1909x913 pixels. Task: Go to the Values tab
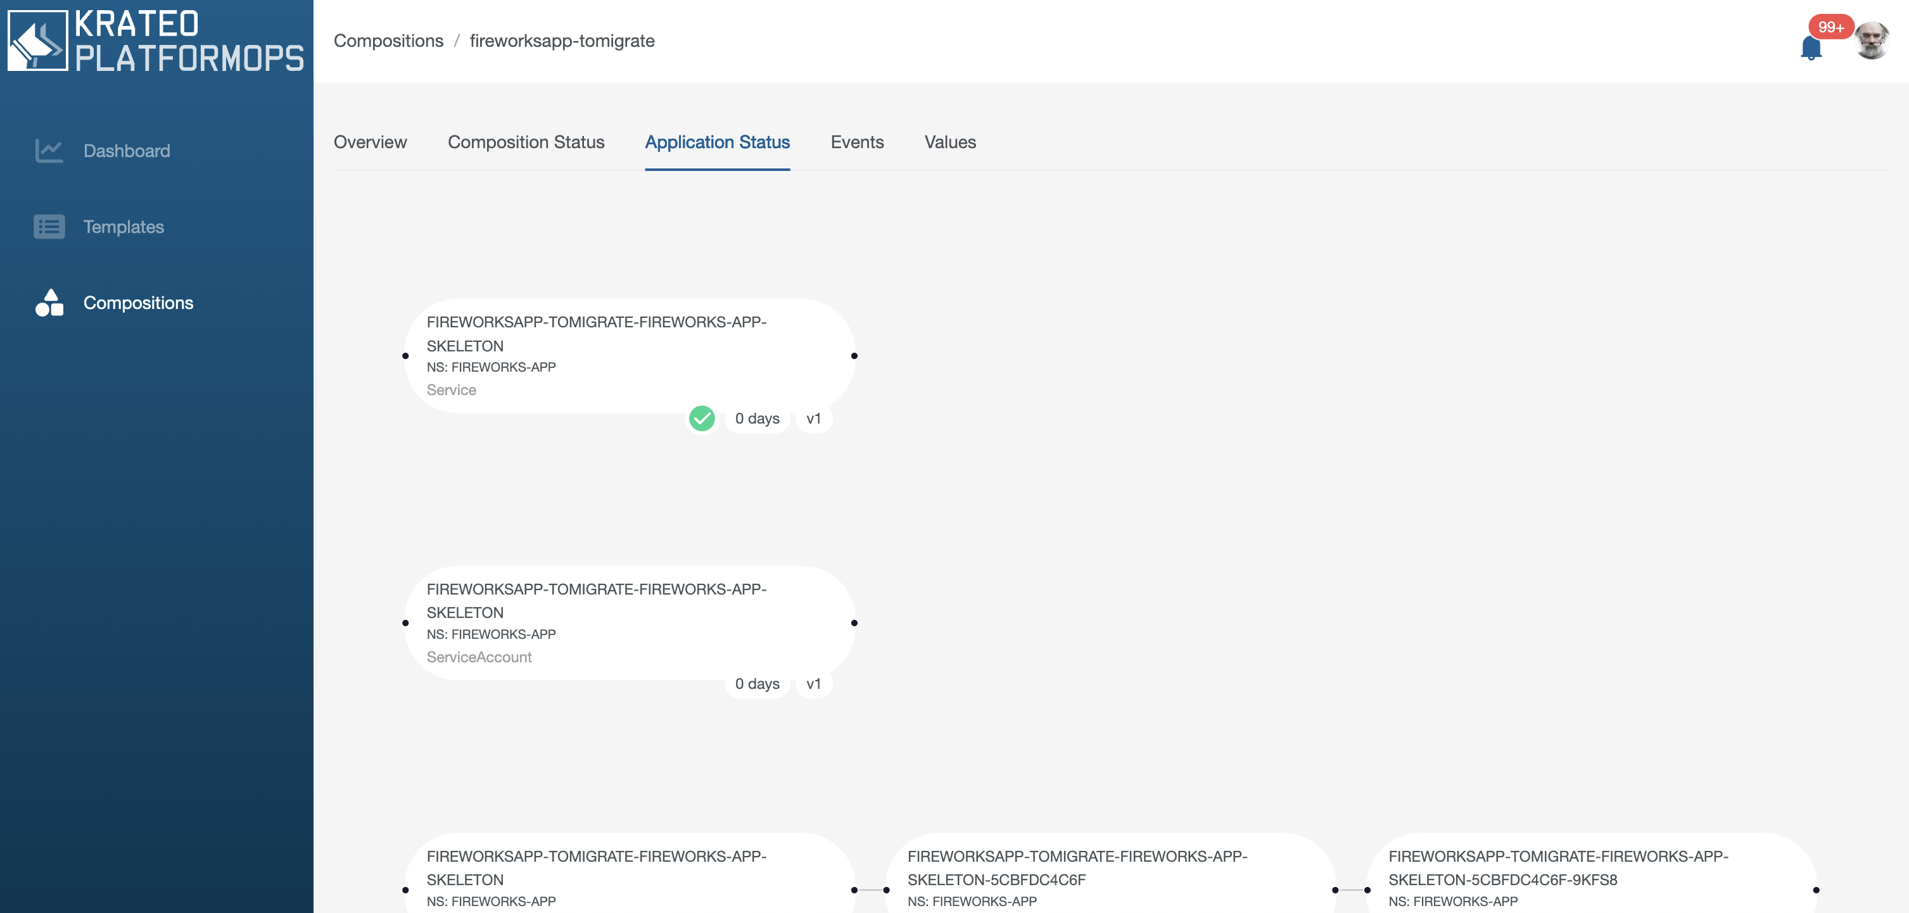[949, 142]
